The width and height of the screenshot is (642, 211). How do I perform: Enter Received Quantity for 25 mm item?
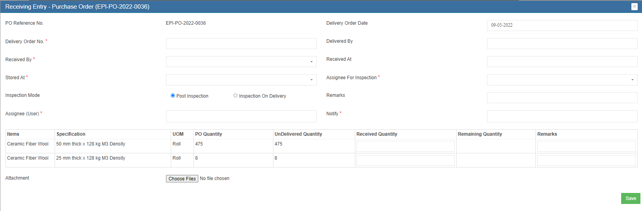click(x=405, y=160)
